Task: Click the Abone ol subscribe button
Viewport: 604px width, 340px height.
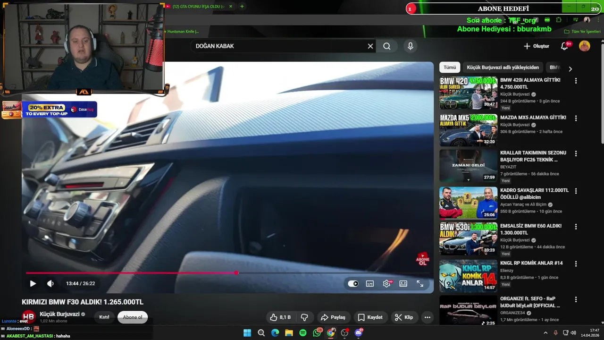Action: point(133,317)
